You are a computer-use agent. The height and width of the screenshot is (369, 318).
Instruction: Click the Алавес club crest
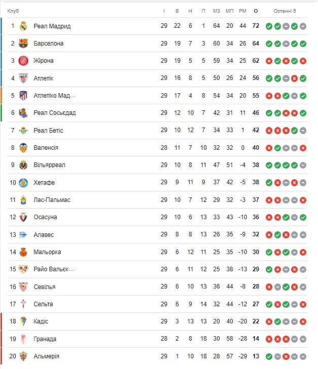pyautogui.click(x=23, y=235)
